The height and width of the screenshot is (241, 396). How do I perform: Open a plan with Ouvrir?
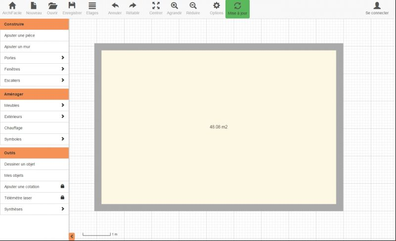52,8
